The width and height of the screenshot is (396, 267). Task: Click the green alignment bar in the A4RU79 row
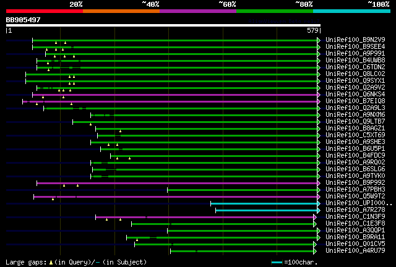[242, 252]
